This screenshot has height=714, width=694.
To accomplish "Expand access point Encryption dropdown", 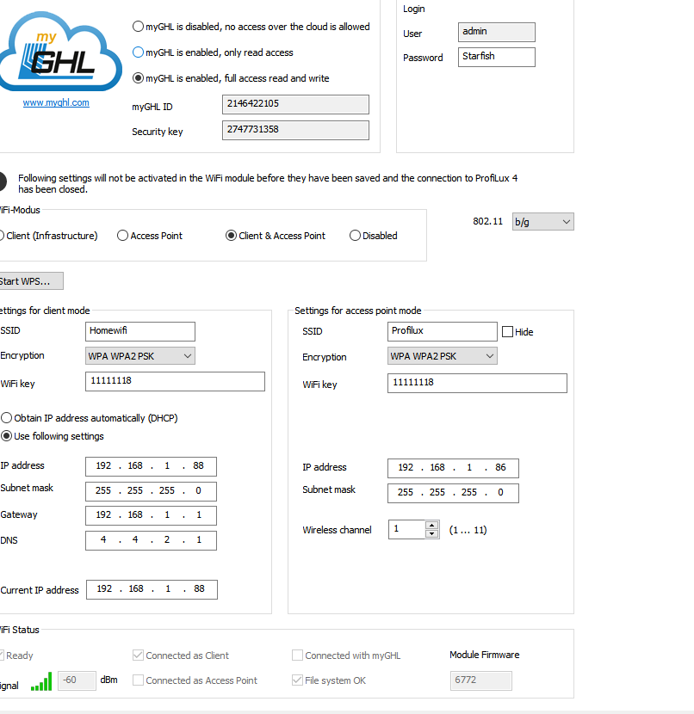I will [442, 356].
